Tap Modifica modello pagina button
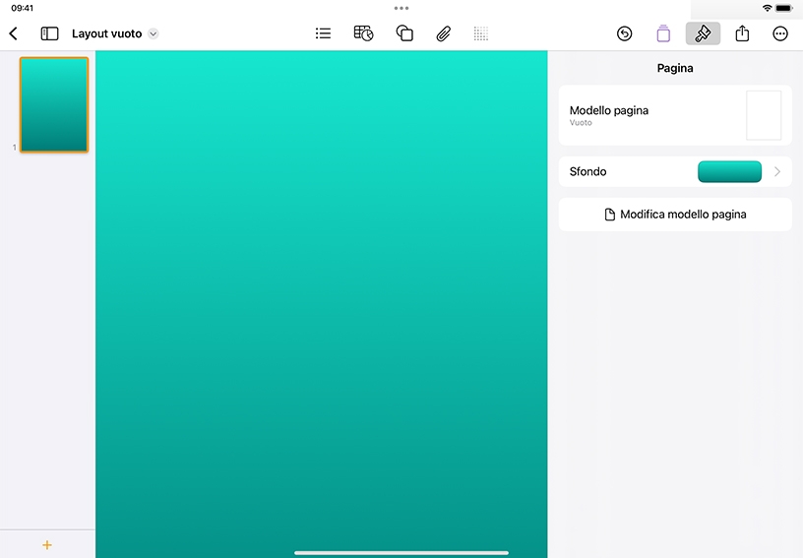Viewport: 803px width, 558px height. [675, 215]
